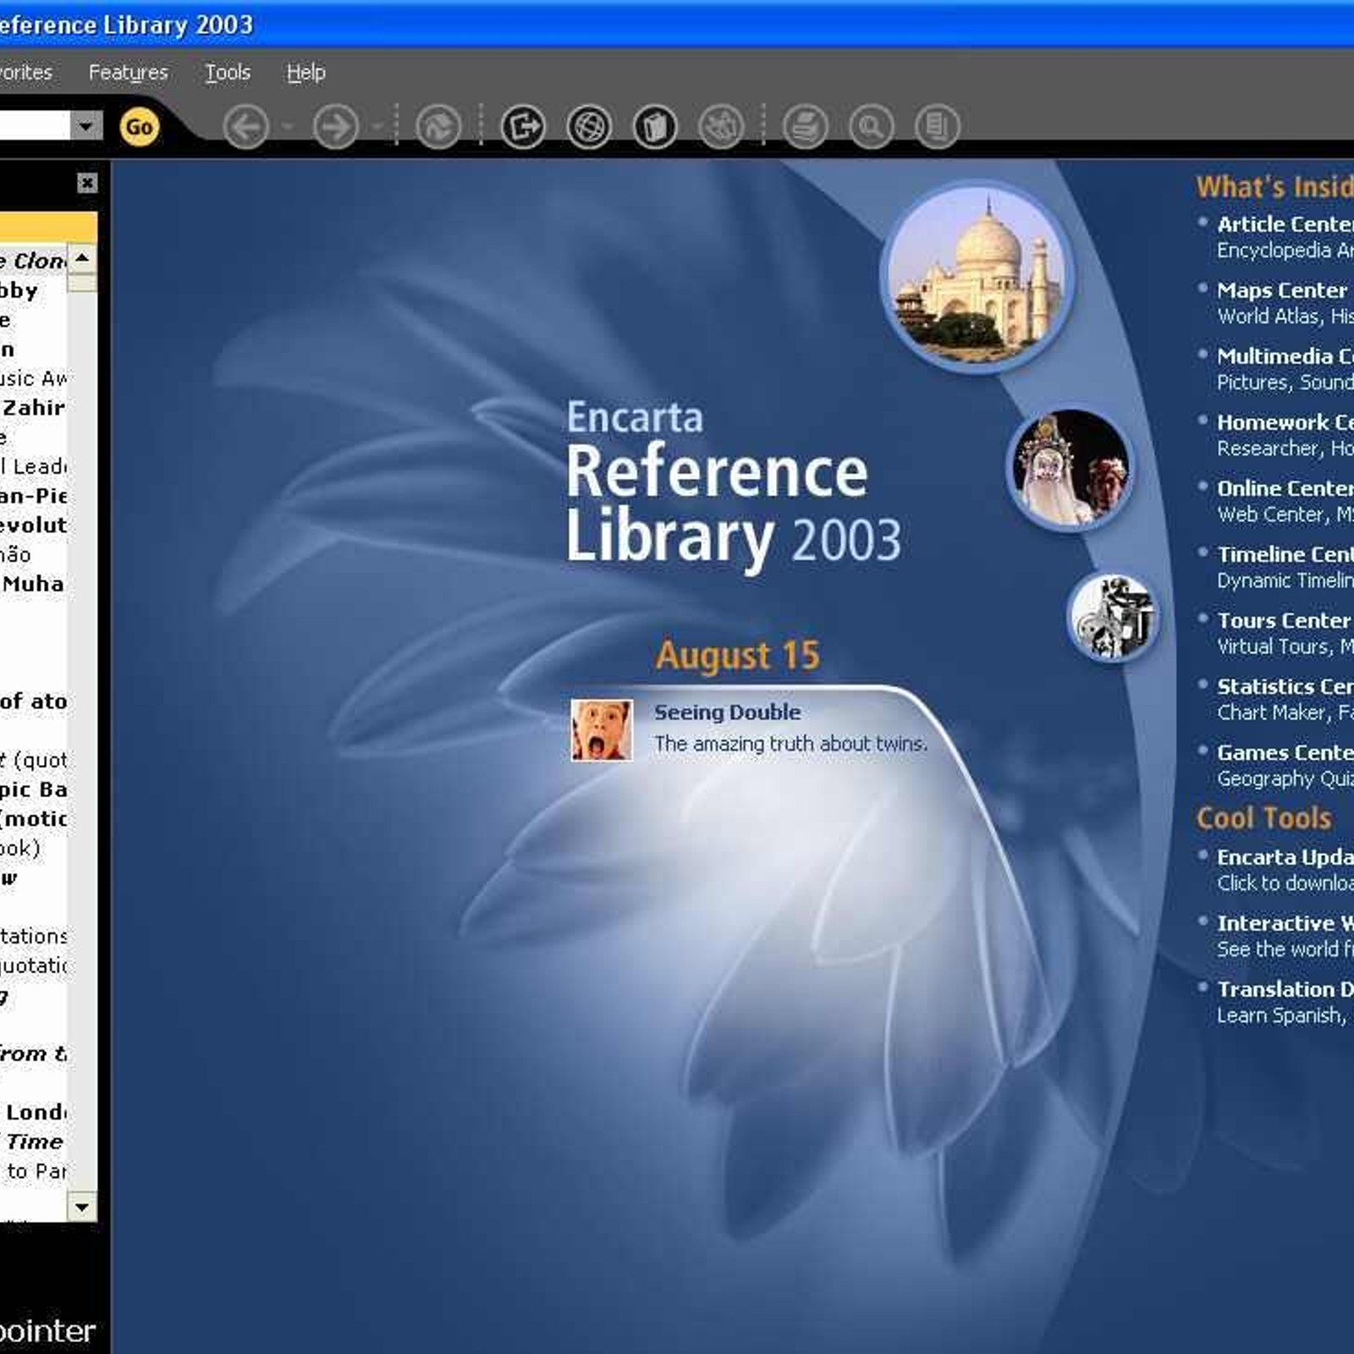
Task: Open the Multimedia Center link
Action: [x=1285, y=356]
